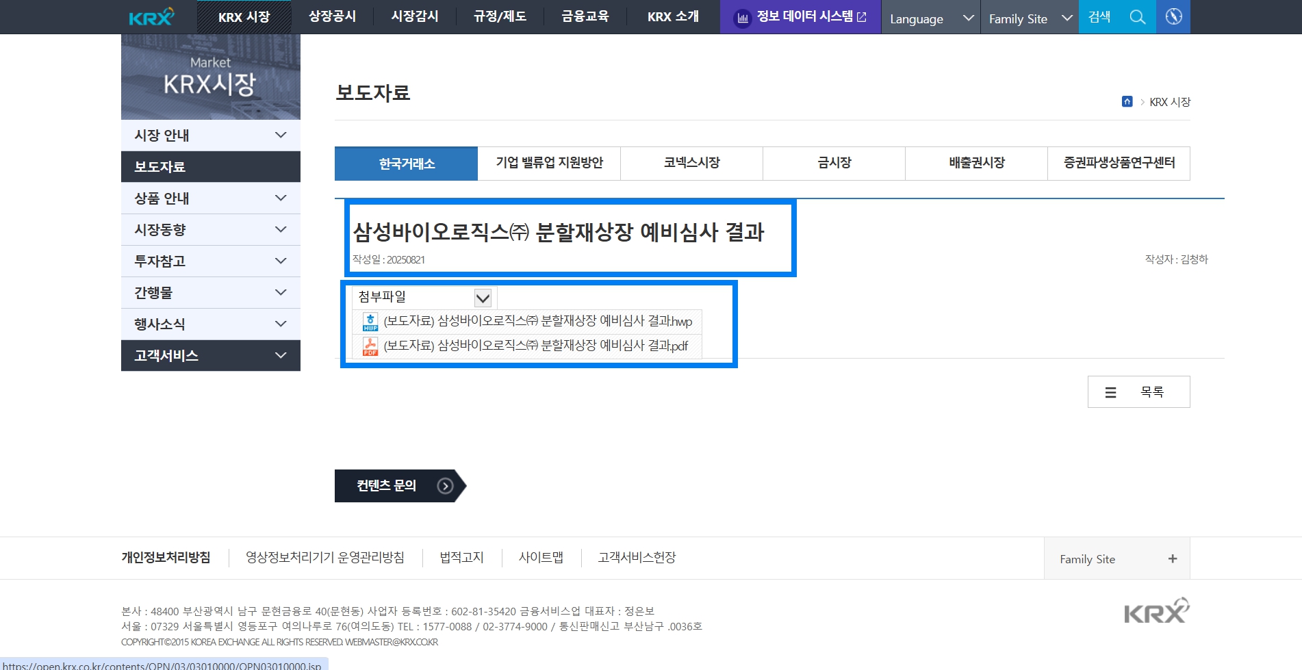Screen dimensions: 1302x670
Task: Click the magnifier search icon
Action: click(1137, 17)
